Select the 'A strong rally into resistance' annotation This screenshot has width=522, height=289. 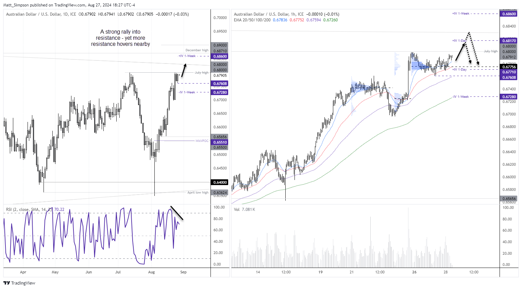pyautogui.click(x=120, y=38)
